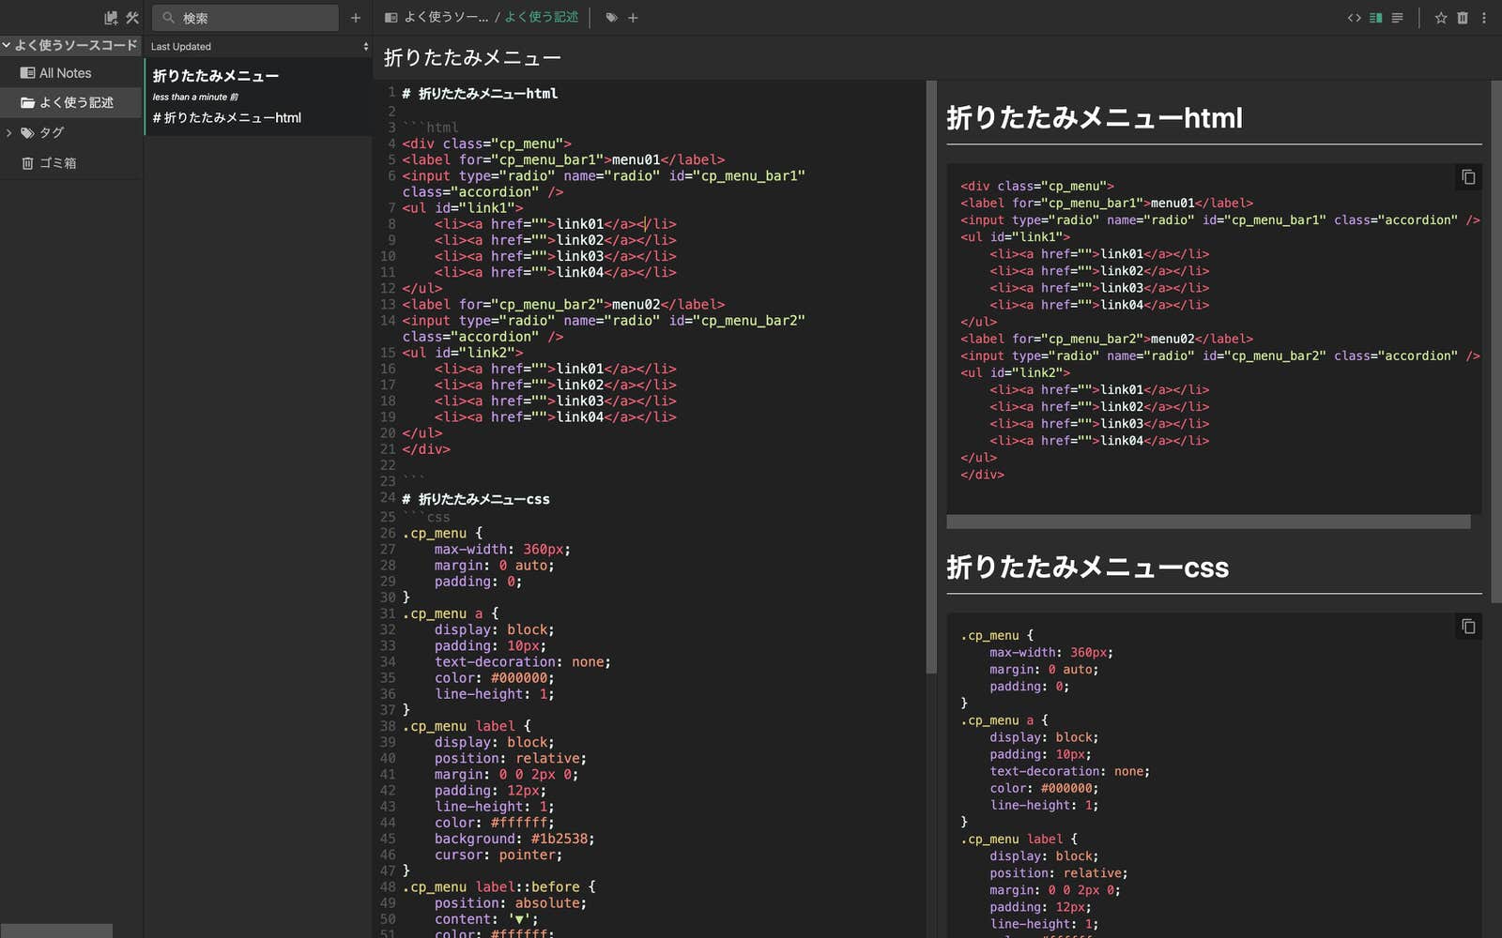Click the 折りたたみメニューhtml preview heading

coord(1095,118)
